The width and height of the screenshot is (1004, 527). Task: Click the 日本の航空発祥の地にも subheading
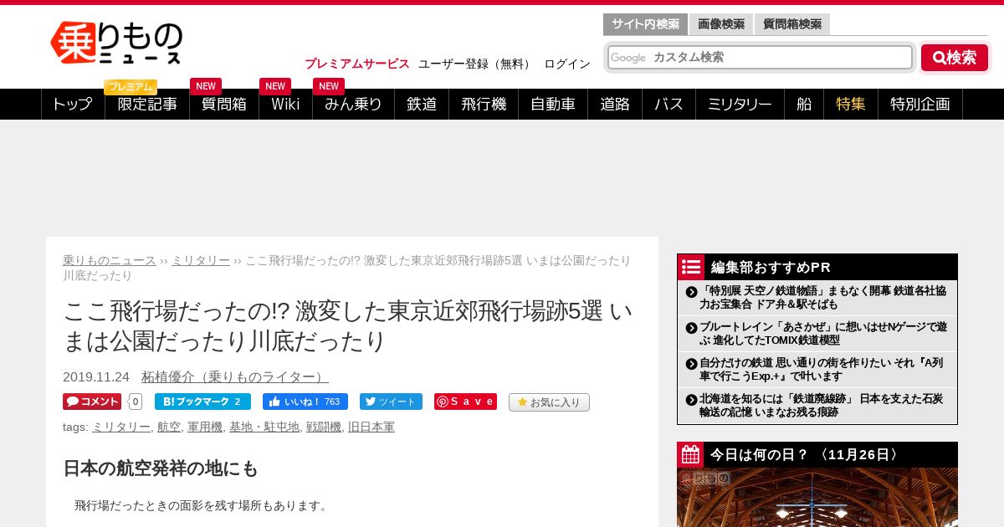pyautogui.click(x=161, y=468)
